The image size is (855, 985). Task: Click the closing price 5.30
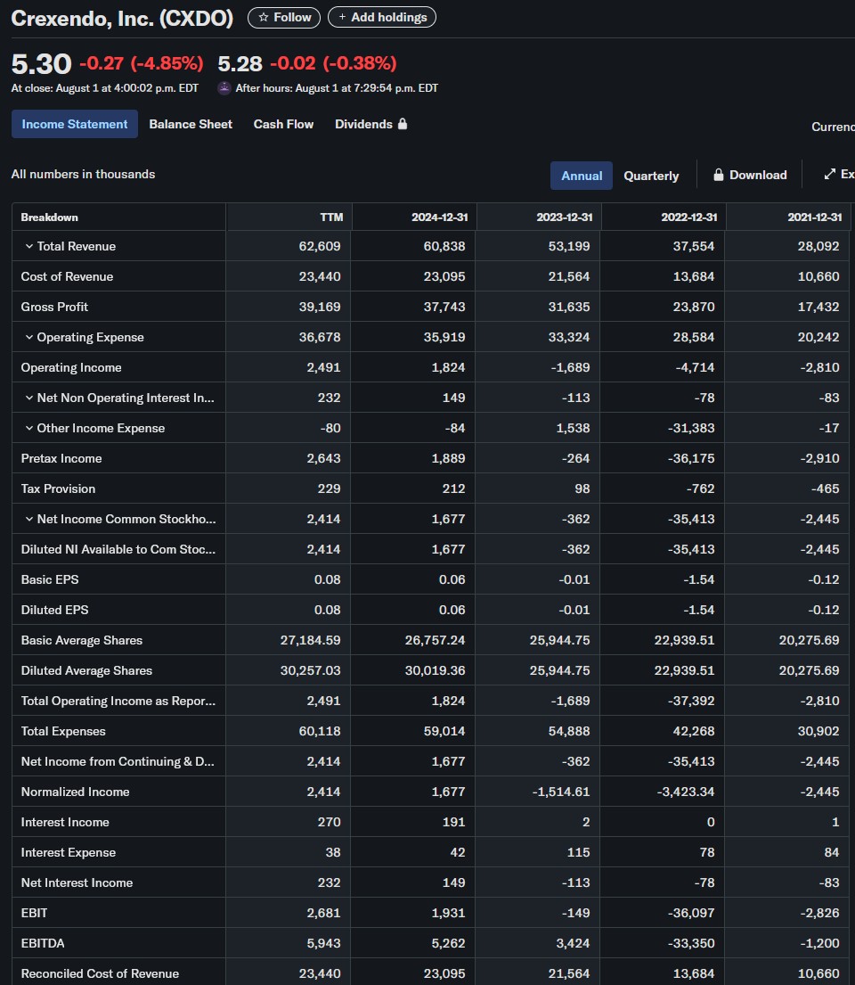point(42,63)
